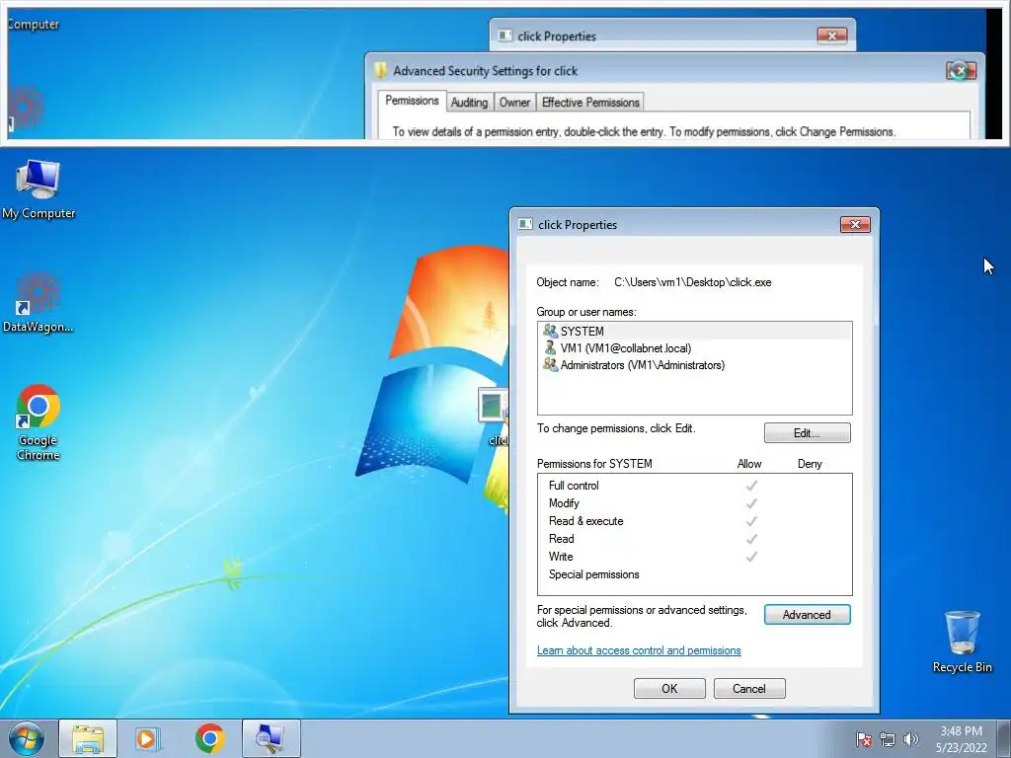The height and width of the screenshot is (758, 1011).
Task: Click Full control permission row
Action: (x=694, y=486)
